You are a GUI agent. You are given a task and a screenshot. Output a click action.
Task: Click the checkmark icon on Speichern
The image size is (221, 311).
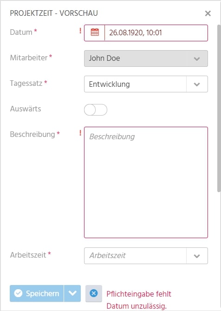pos(18,293)
